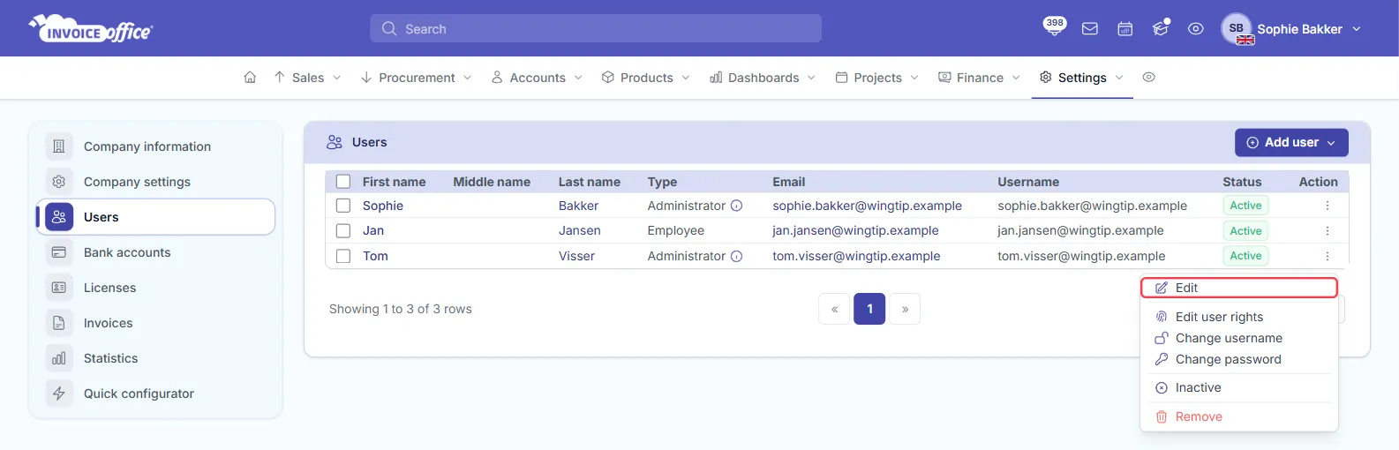This screenshot has width=1399, height=450.
Task: Expand the Projects menu
Action: coord(876,78)
